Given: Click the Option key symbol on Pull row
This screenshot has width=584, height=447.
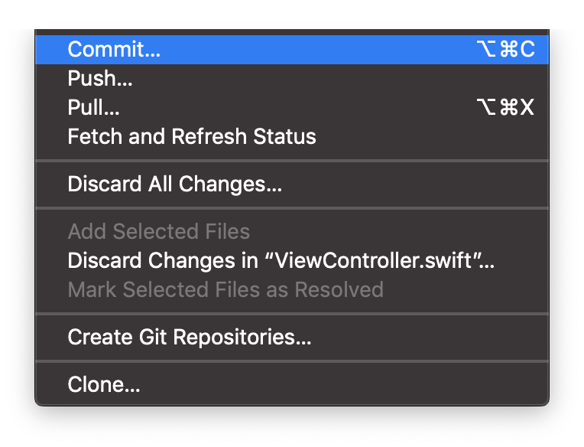Looking at the screenshot, I should (x=486, y=107).
